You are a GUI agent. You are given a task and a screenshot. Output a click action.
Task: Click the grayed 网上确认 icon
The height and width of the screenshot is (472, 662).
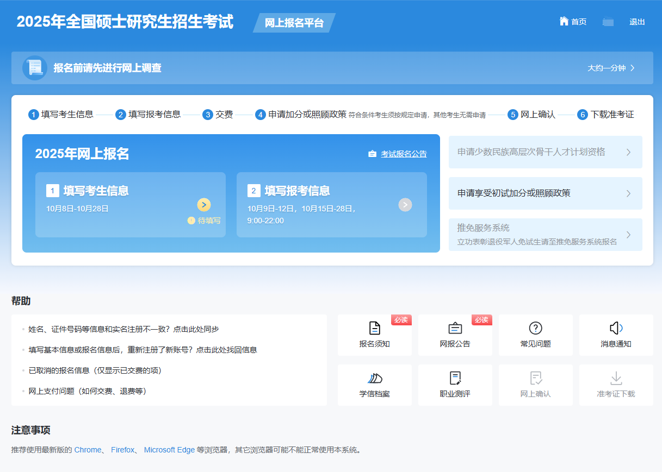535,385
